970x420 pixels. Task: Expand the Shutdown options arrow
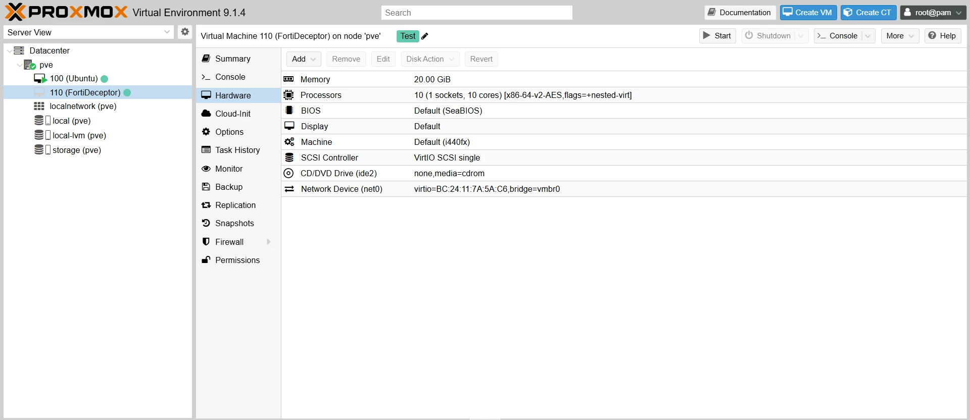pos(801,36)
